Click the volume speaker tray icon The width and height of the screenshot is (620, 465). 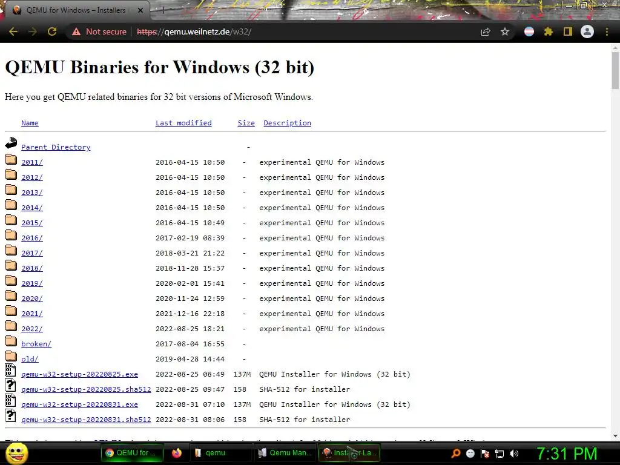(513, 453)
